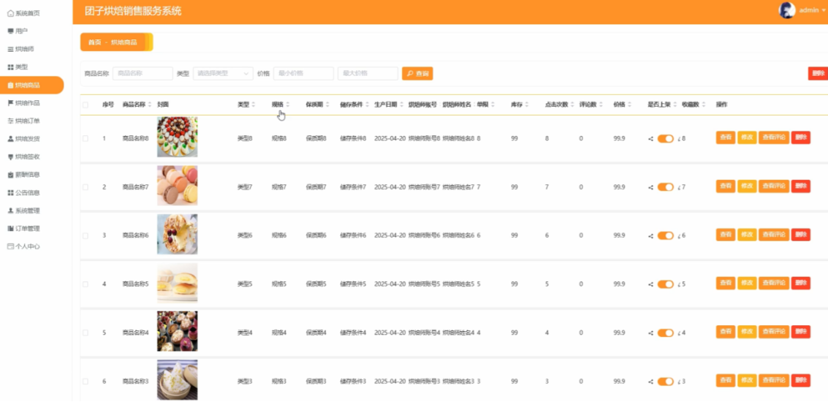
Task: Toggle 是否上架 switch for 商品名称8
Action: (665, 138)
